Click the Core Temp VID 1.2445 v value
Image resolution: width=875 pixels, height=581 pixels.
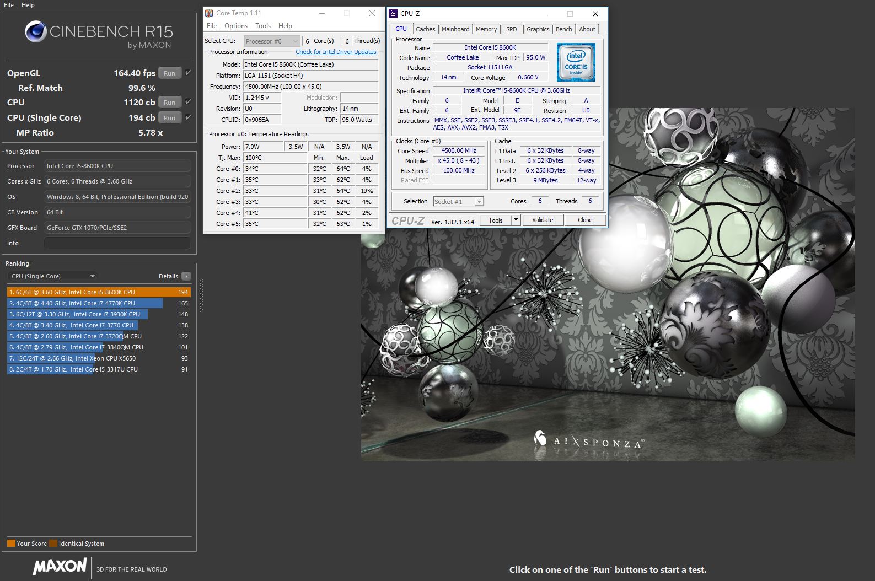262,98
